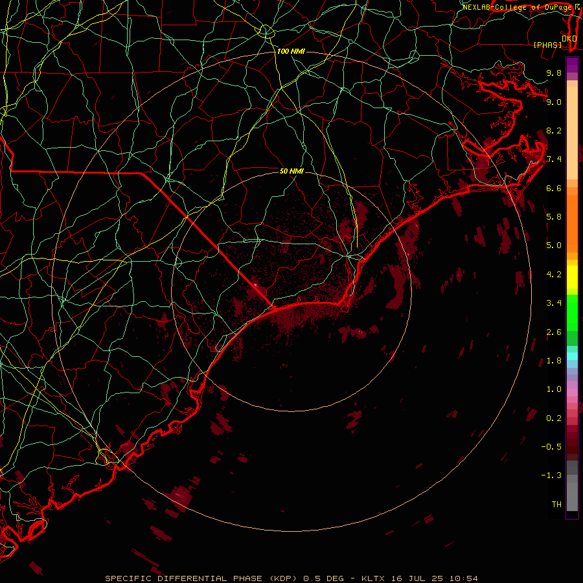
Task: Click the 16 JUL 25 date in the caption
Action: pos(418,578)
